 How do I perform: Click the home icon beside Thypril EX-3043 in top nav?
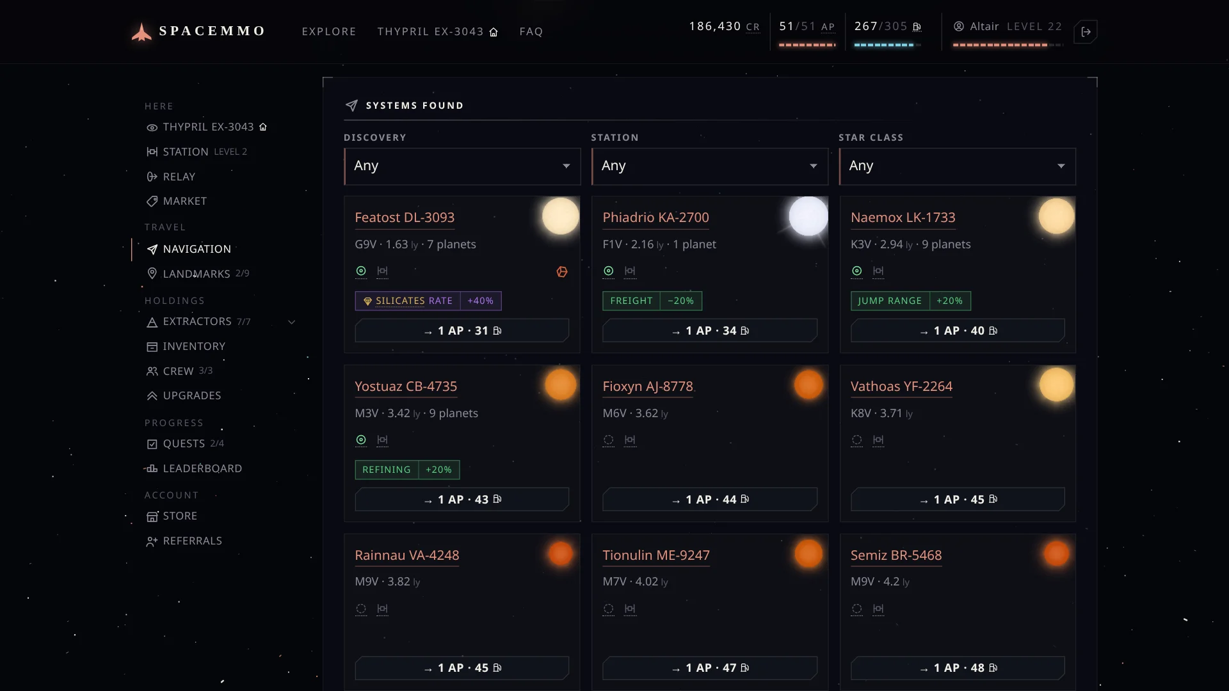click(x=494, y=32)
